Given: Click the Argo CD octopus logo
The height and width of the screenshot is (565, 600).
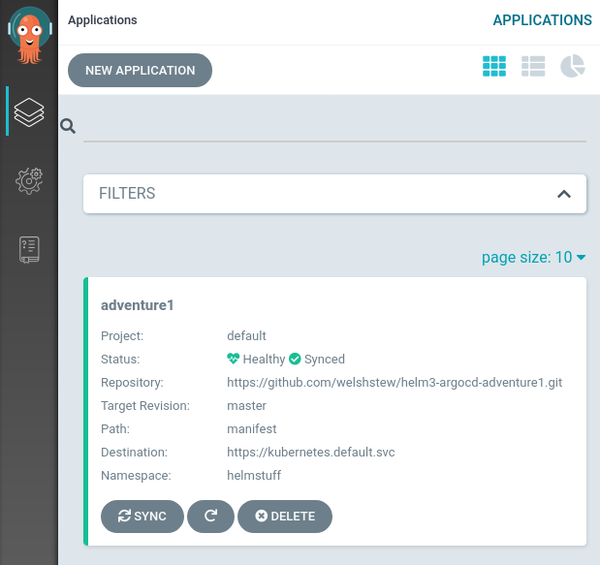Looking at the screenshot, I should pos(29,35).
